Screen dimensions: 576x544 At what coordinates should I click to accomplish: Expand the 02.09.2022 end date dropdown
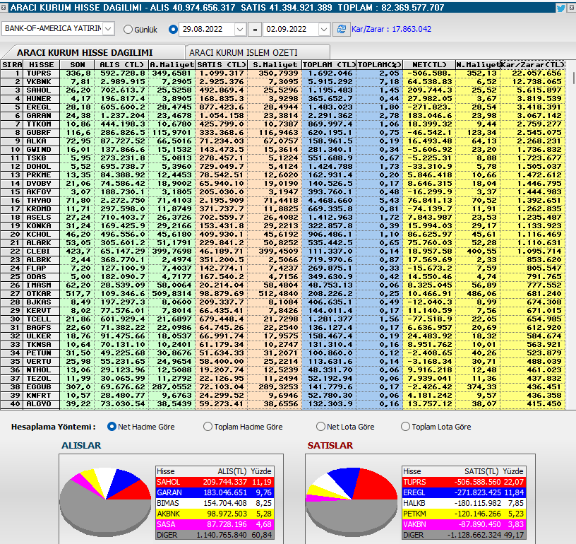[x=323, y=30]
